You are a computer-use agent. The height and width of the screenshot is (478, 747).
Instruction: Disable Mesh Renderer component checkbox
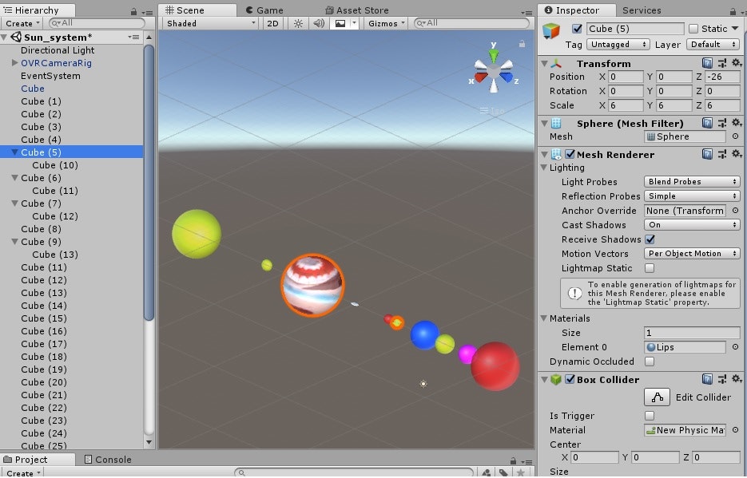570,154
